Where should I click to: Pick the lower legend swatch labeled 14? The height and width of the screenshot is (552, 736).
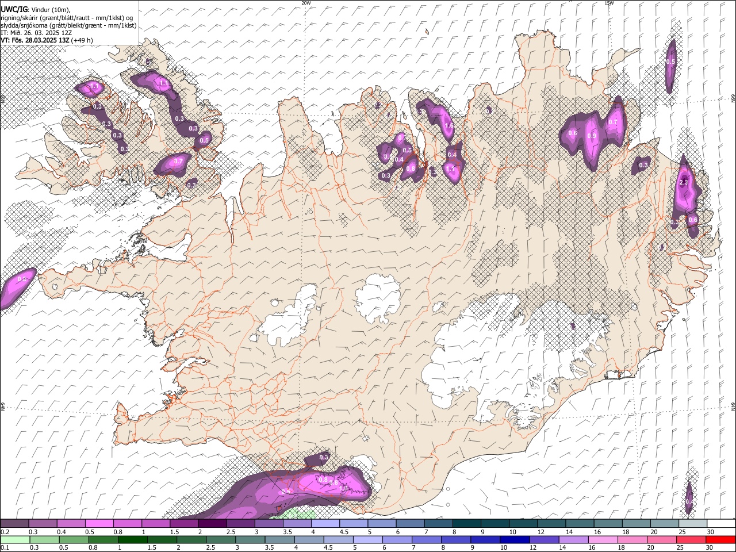pos(573,539)
